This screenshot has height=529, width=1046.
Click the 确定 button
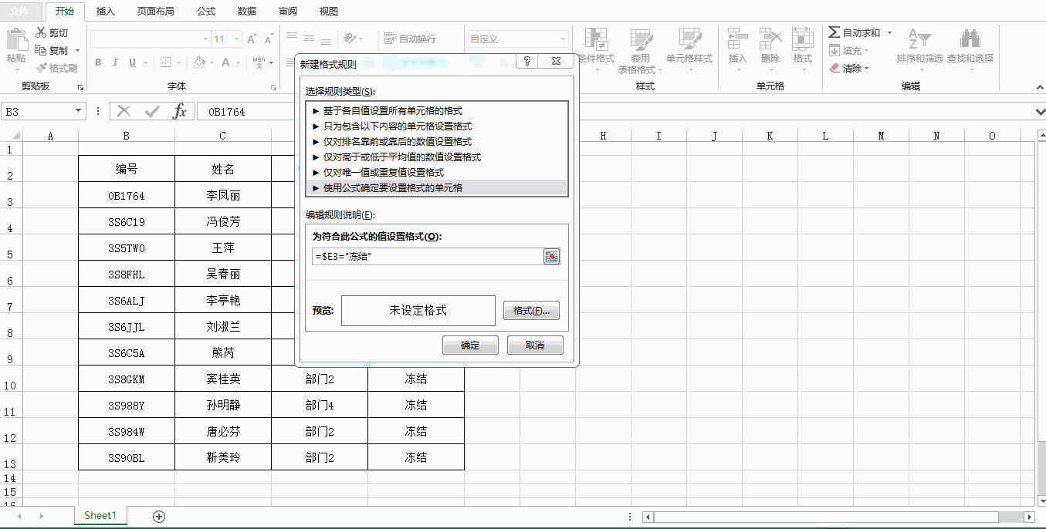470,345
